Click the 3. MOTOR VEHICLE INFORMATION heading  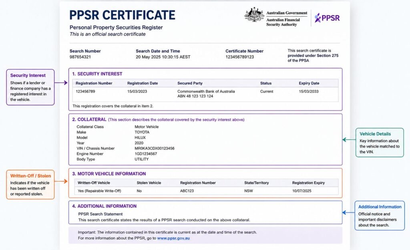(109, 174)
